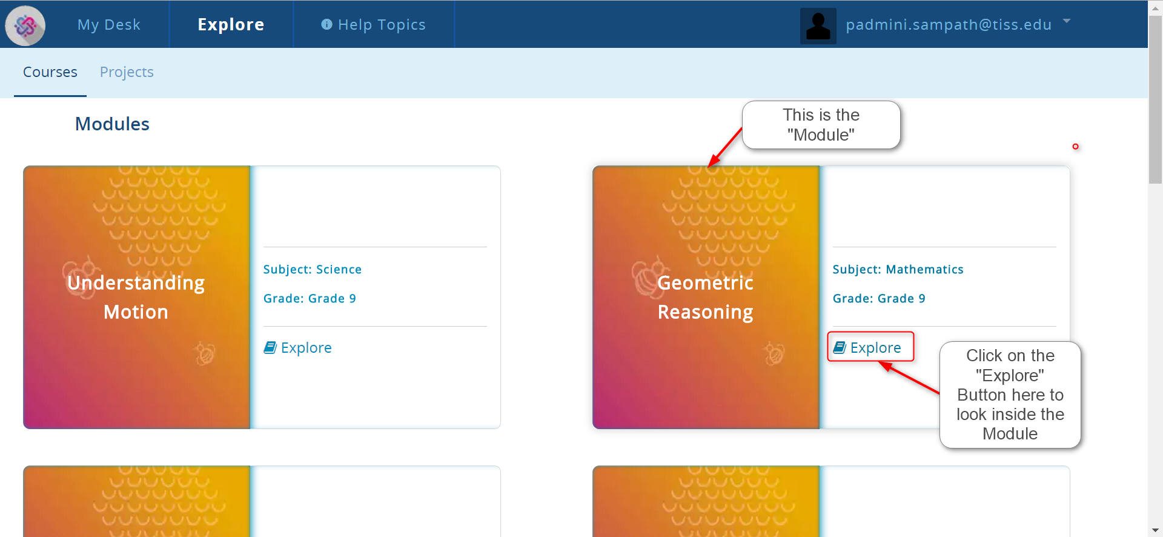The height and width of the screenshot is (537, 1163).
Task: Open the padmini.sampath@tiss.edu account menu
Action: click(x=948, y=25)
